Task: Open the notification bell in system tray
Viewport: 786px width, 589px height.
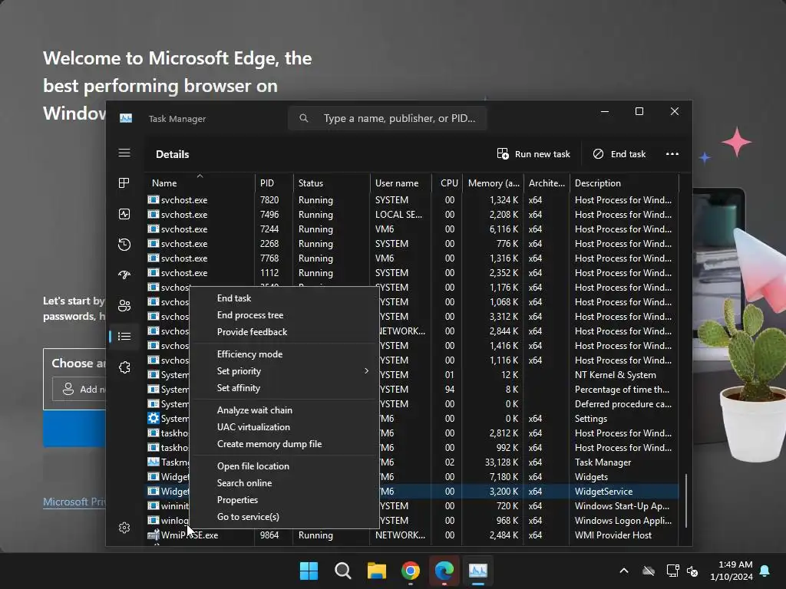Action: pyautogui.click(x=765, y=571)
